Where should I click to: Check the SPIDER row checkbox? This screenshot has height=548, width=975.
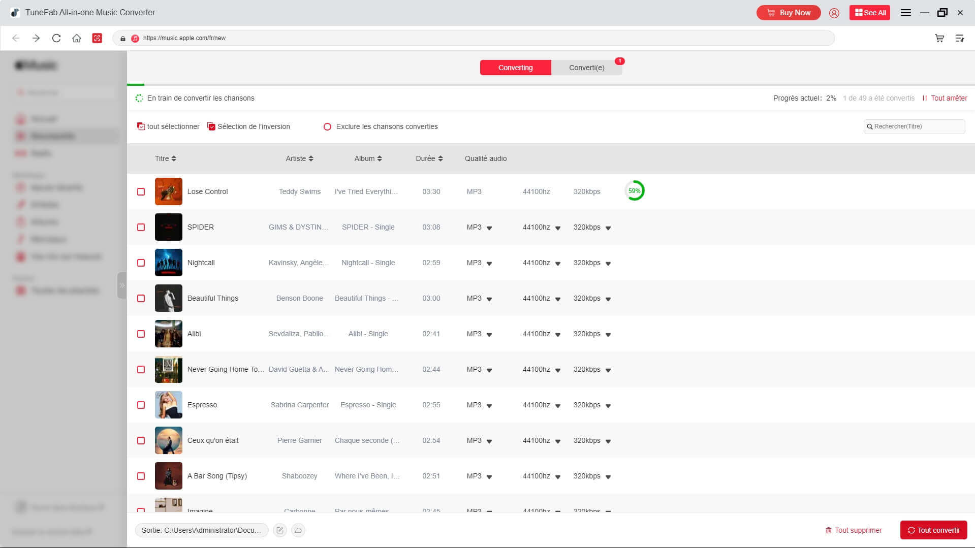(141, 227)
